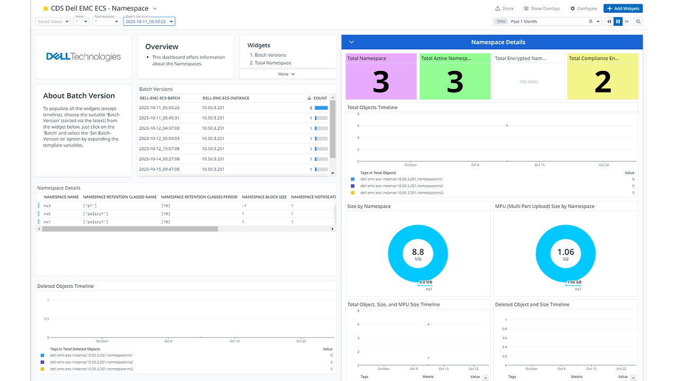Click blue ns1 swatch in Deleted Objects legend
The image size is (678, 381).
pos(42,356)
